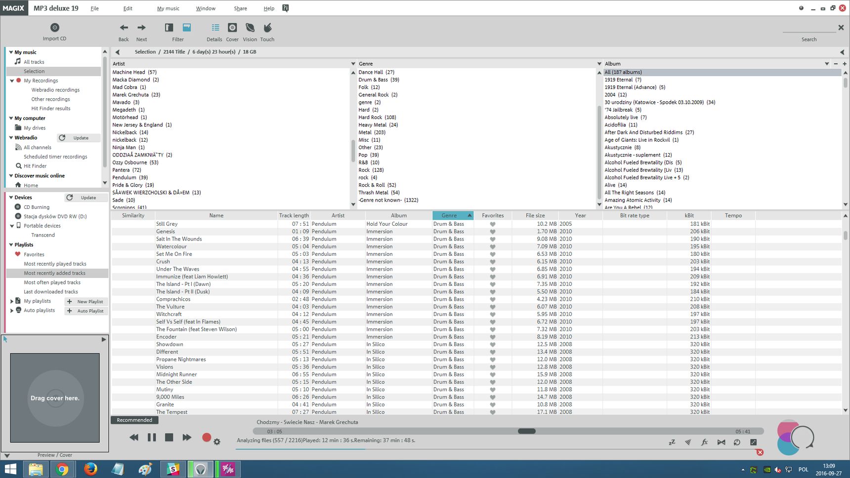Go Back using the arrow icon
850x478 pixels.
coord(124,28)
